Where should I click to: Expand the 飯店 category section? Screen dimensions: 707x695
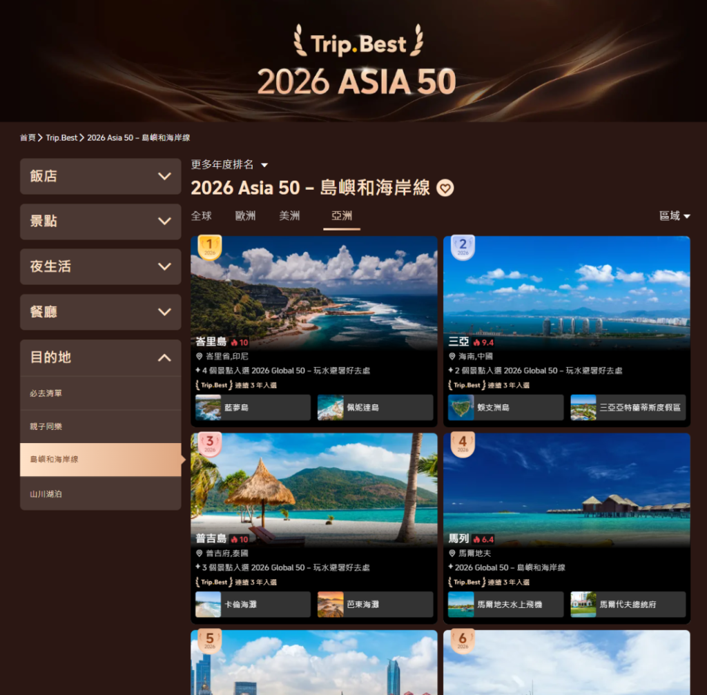101,176
